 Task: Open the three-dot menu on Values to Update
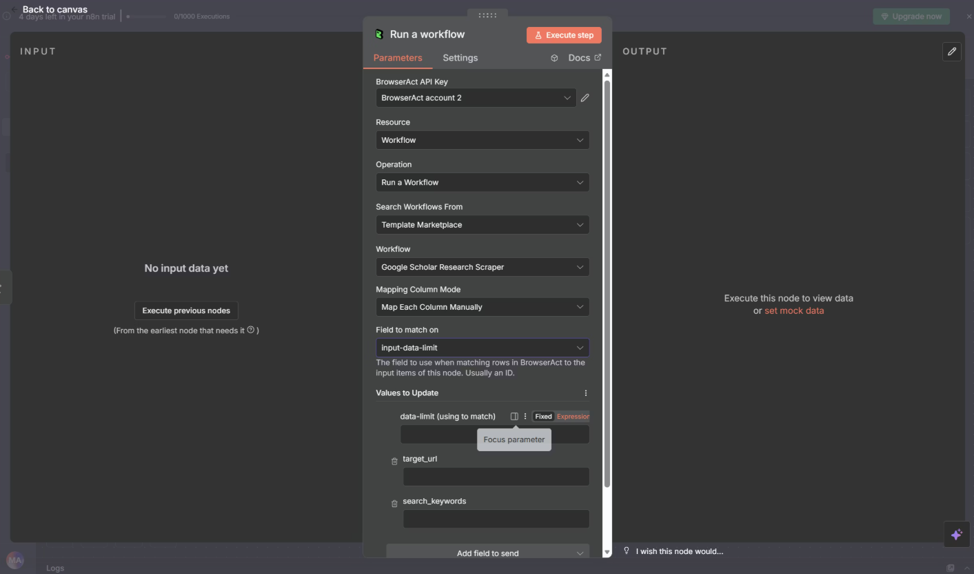tap(585, 393)
